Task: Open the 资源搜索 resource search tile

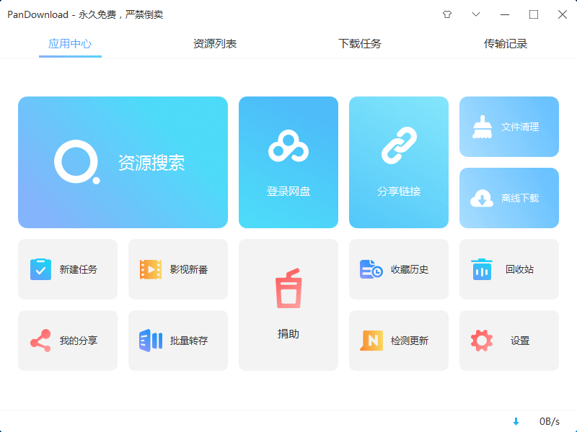Action: [x=123, y=163]
